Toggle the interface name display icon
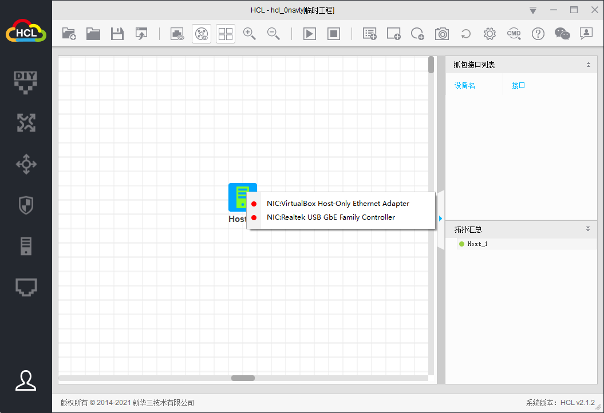604x413 pixels. coord(202,34)
